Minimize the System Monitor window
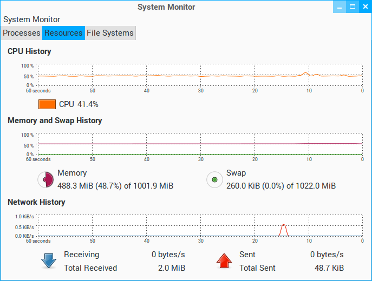Image resolution: width=372 pixels, height=281 pixels. click(x=339, y=7)
